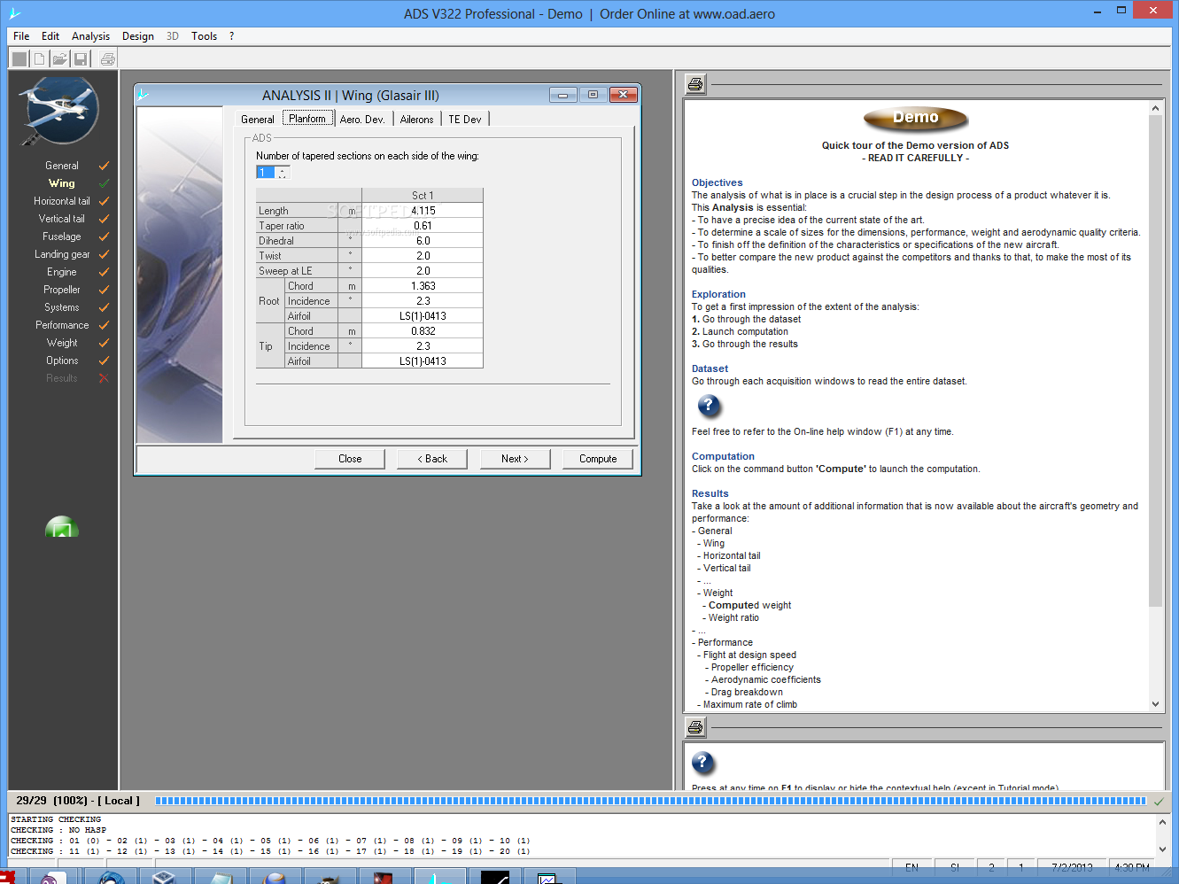
Task: Click the red X beside Results
Action: pyautogui.click(x=104, y=378)
